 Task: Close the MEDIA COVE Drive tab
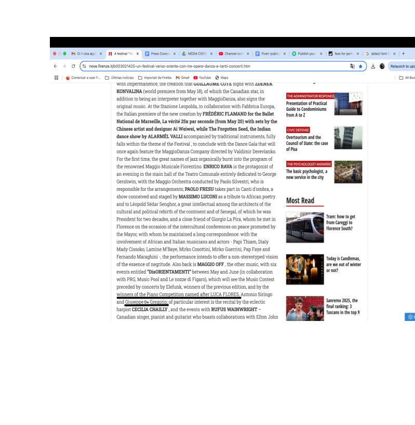pos(211,54)
